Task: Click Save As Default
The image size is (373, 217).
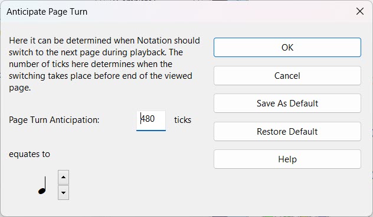Action: tap(287, 103)
